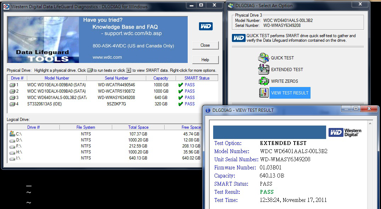Click the 640 GB capacity cell
The image size is (381, 209).
(x=161, y=97)
